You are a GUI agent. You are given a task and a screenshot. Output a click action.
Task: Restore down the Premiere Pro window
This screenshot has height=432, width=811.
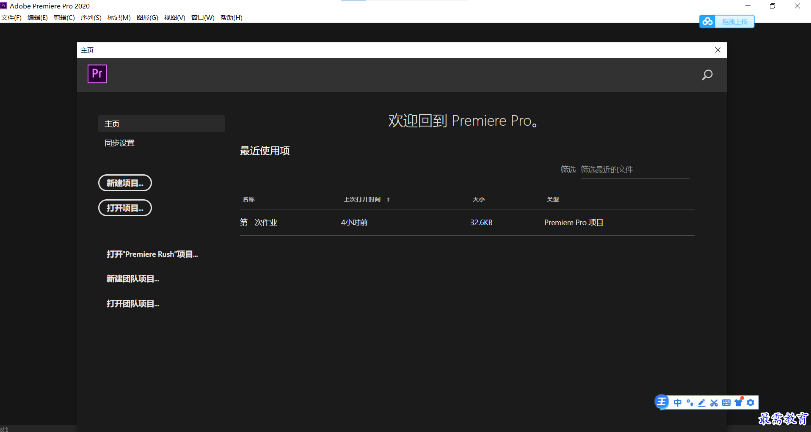coord(772,6)
